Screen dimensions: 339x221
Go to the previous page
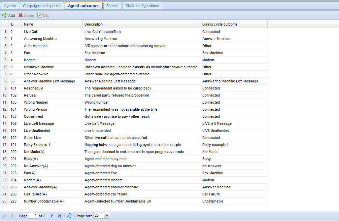pyautogui.click(x=12, y=216)
